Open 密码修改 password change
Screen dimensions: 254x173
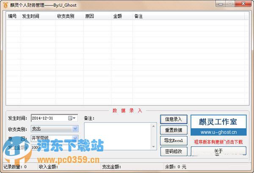point(174,151)
